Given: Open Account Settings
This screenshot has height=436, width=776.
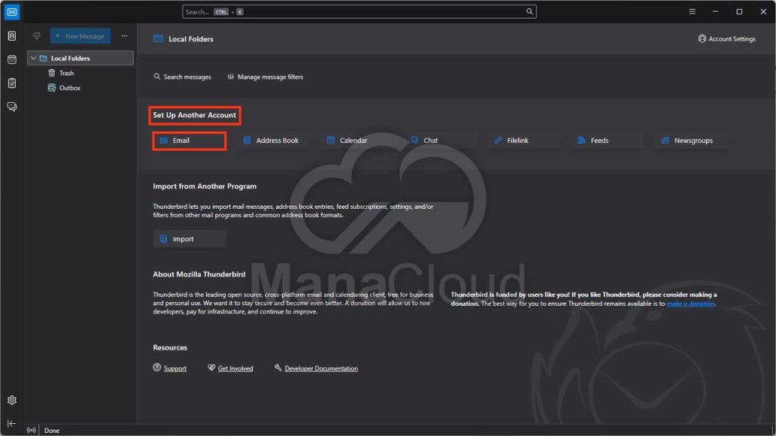Looking at the screenshot, I should click(726, 39).
